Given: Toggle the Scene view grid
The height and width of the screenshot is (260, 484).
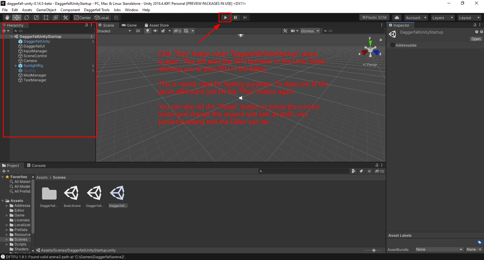Looking at the screenshot, I should coord(186,31).
